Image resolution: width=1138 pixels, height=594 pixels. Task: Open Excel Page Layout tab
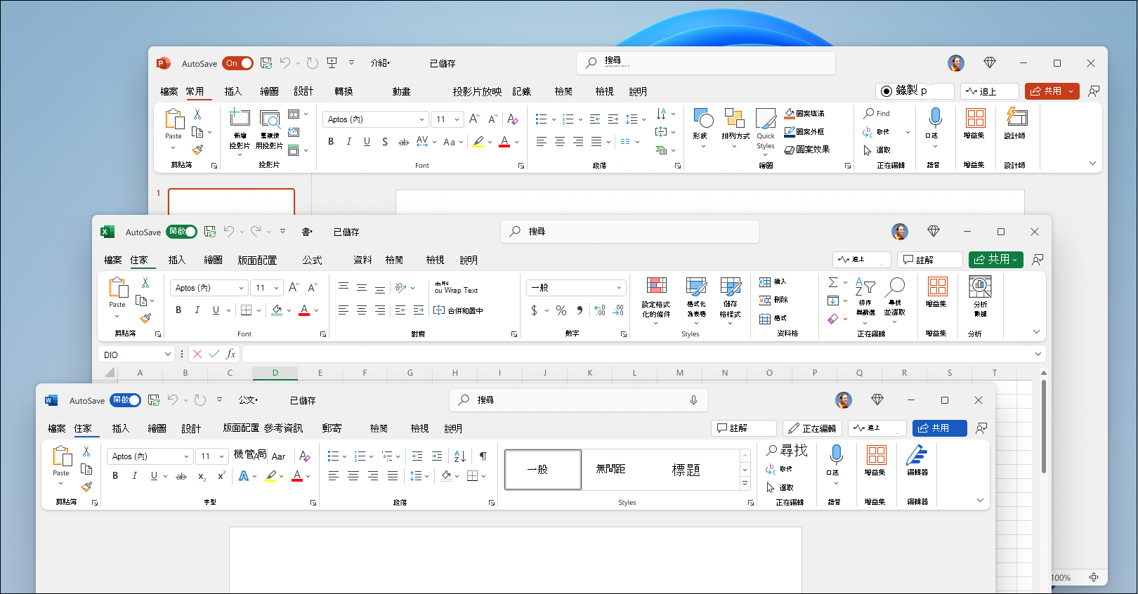pyautogui.click(x=257, y=260)
